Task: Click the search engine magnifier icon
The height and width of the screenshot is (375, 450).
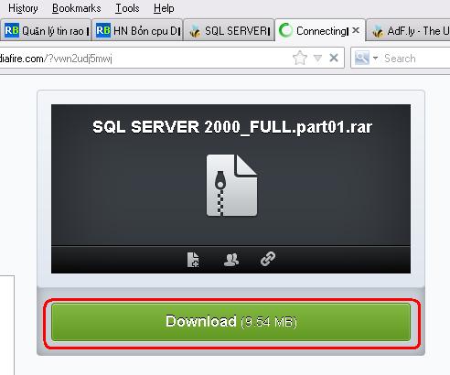Action: pyautogui.click(x=362, y=58)
